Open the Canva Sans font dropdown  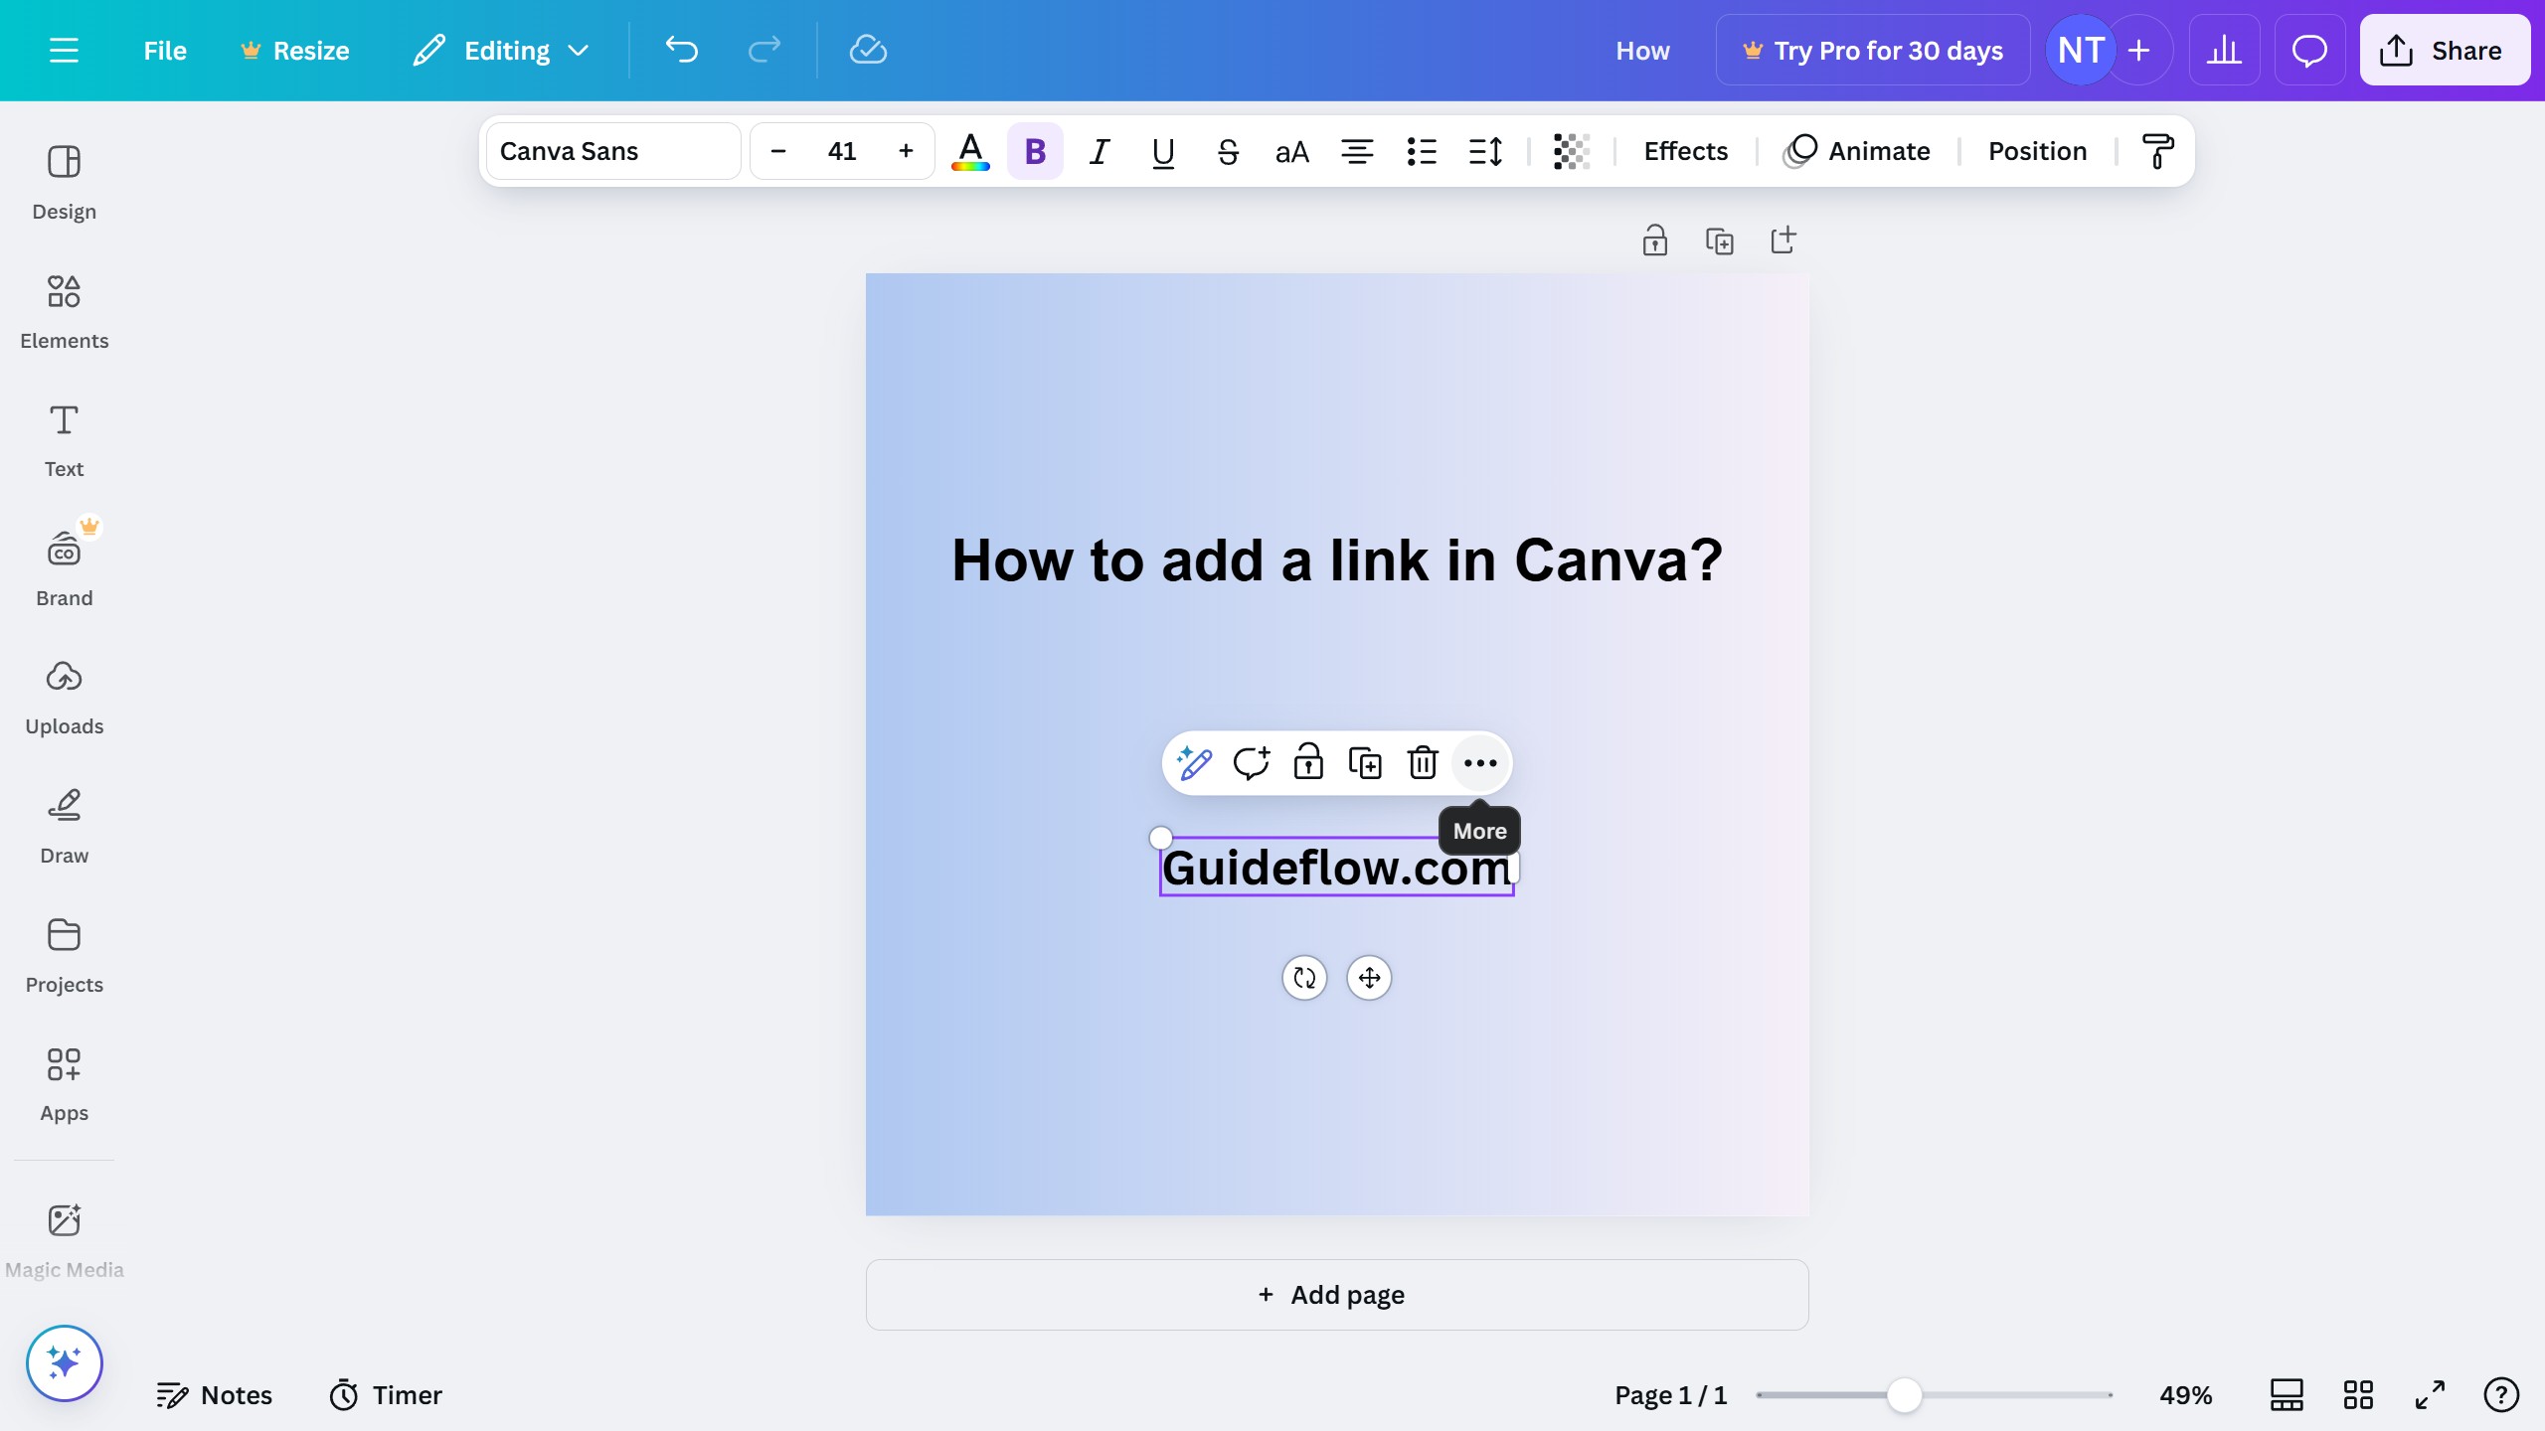click(612, 151)
